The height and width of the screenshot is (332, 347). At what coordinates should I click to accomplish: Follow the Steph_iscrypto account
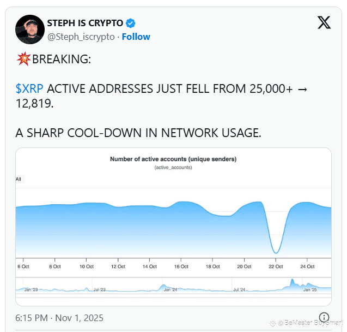136,37
